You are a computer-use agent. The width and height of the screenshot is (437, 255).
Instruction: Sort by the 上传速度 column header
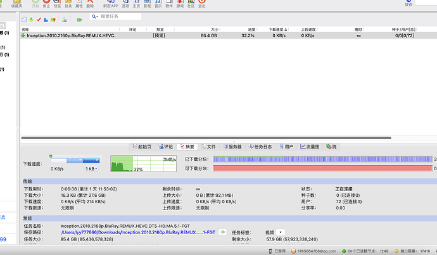tap(308, 30)
